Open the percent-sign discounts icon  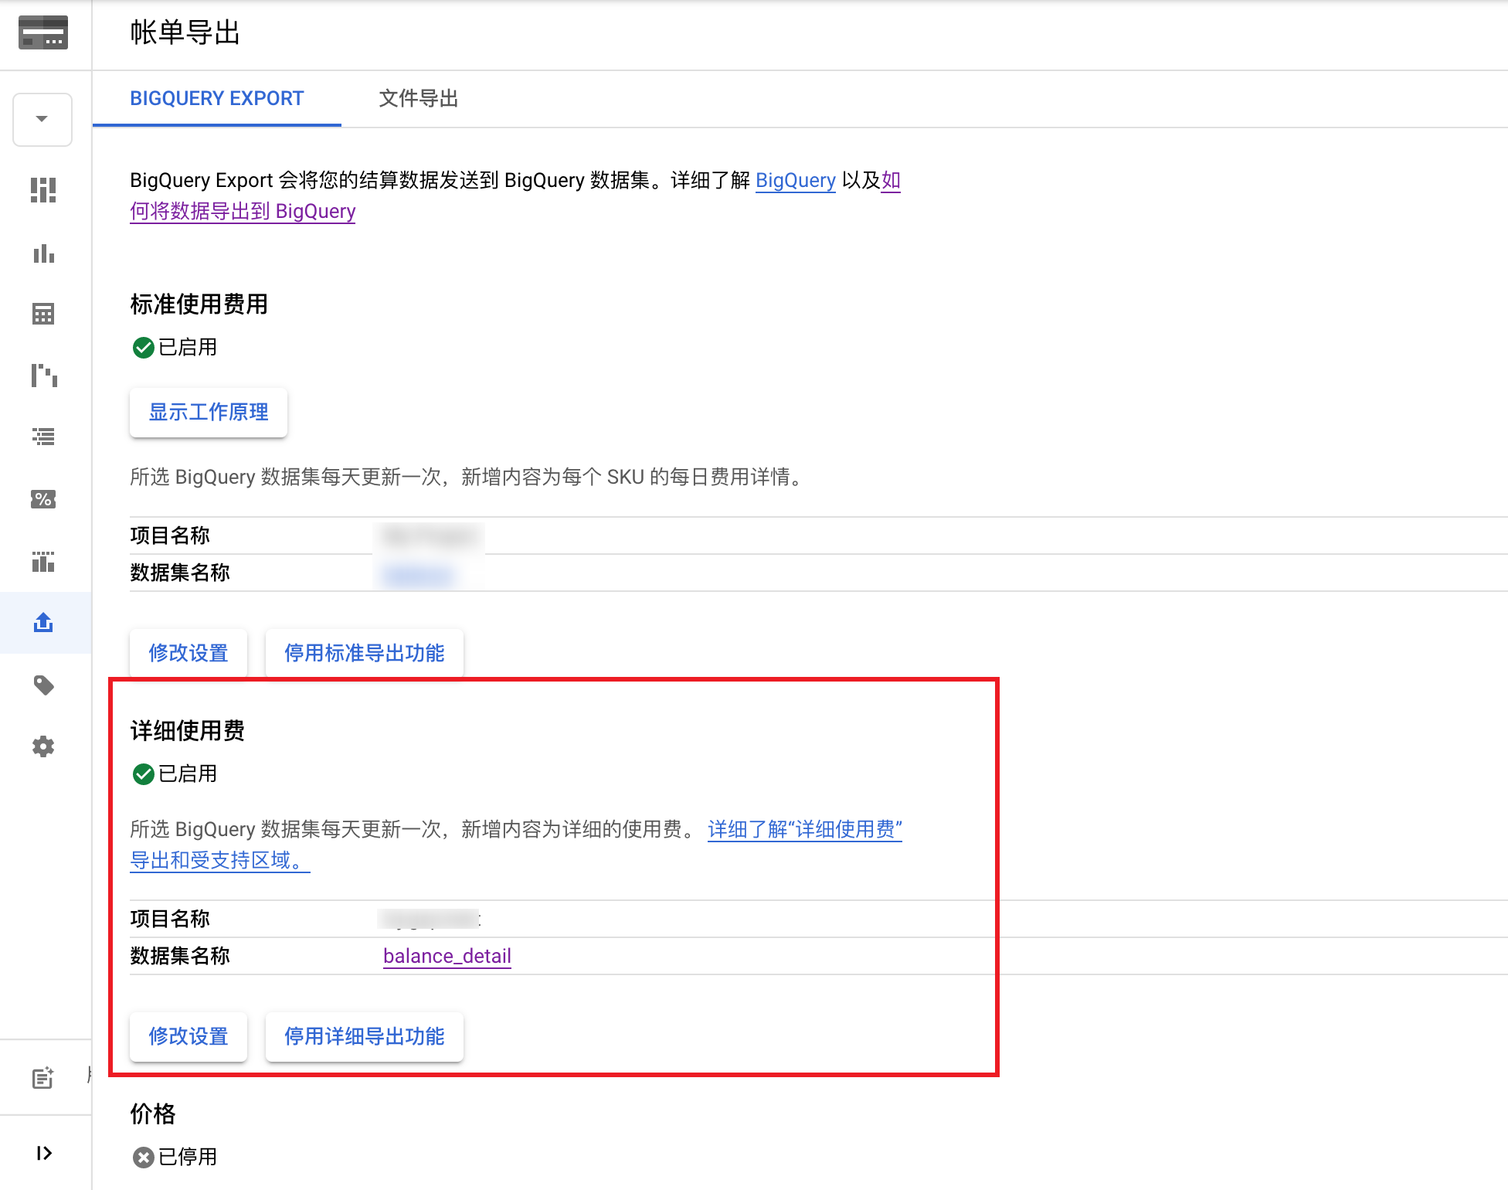point(43,499)
